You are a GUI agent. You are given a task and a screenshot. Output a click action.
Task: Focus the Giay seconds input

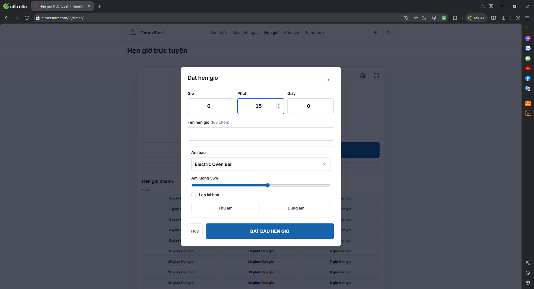tap(310, 106)
